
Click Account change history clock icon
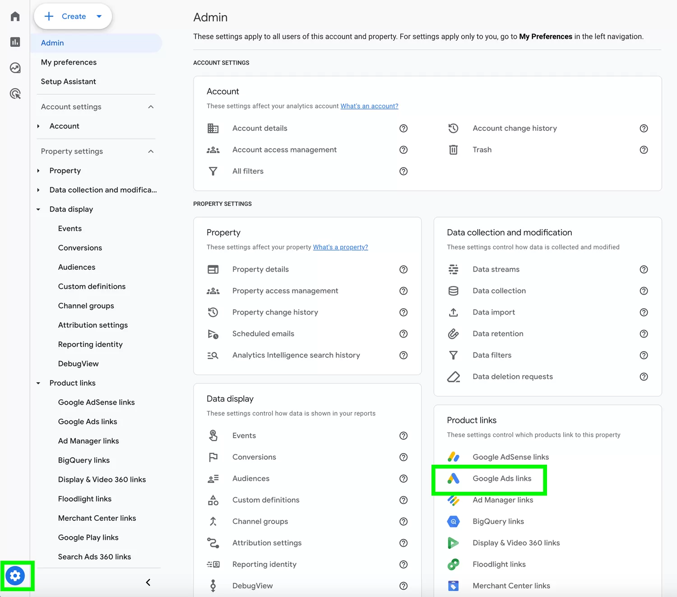click(453, 128)
